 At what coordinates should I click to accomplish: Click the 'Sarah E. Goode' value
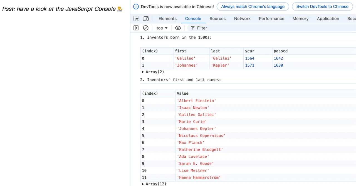pyautogui.click(x=195, y=164)
